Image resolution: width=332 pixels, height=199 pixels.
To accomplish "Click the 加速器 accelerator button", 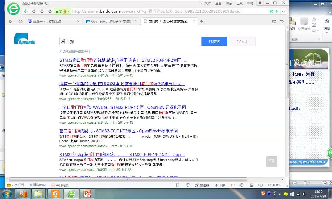I will click(x=202, y=185).
